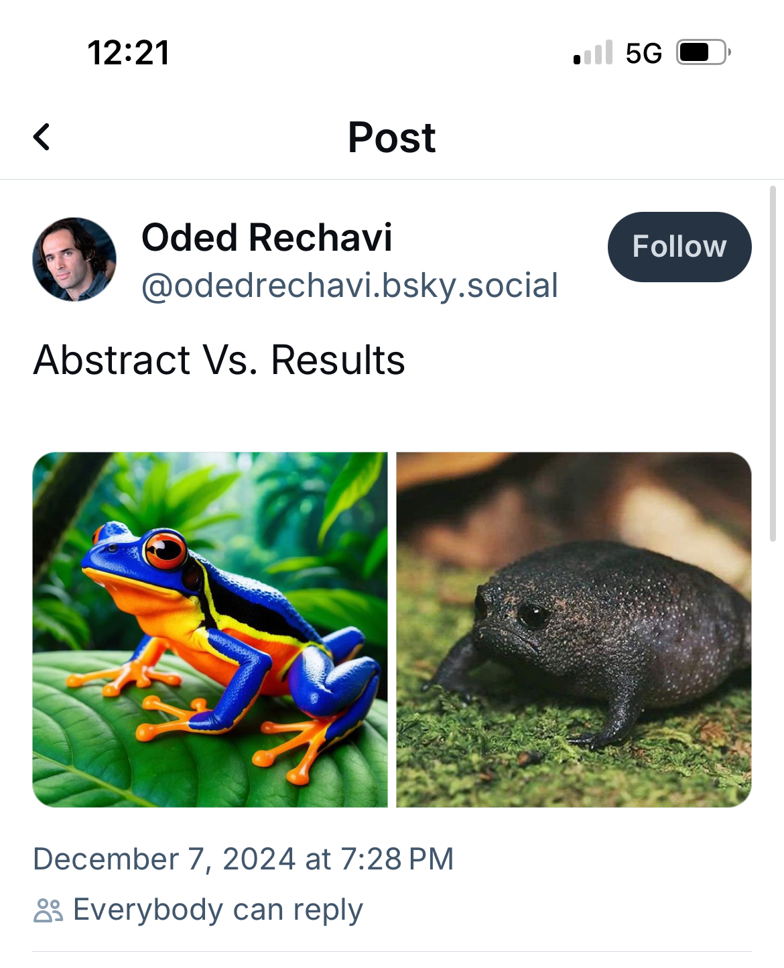Viewport: 784px width, 968px height.
Task: Tap the Everybody can reply label
Action: tap(218, 910)
